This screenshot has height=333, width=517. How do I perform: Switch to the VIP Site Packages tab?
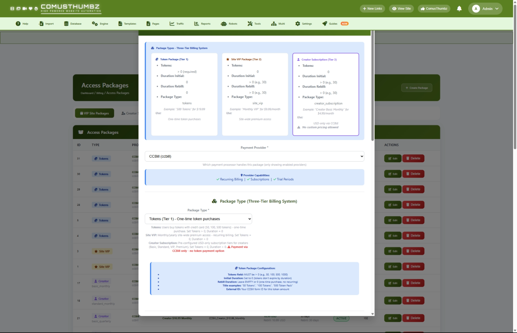[x=94, y=113]
